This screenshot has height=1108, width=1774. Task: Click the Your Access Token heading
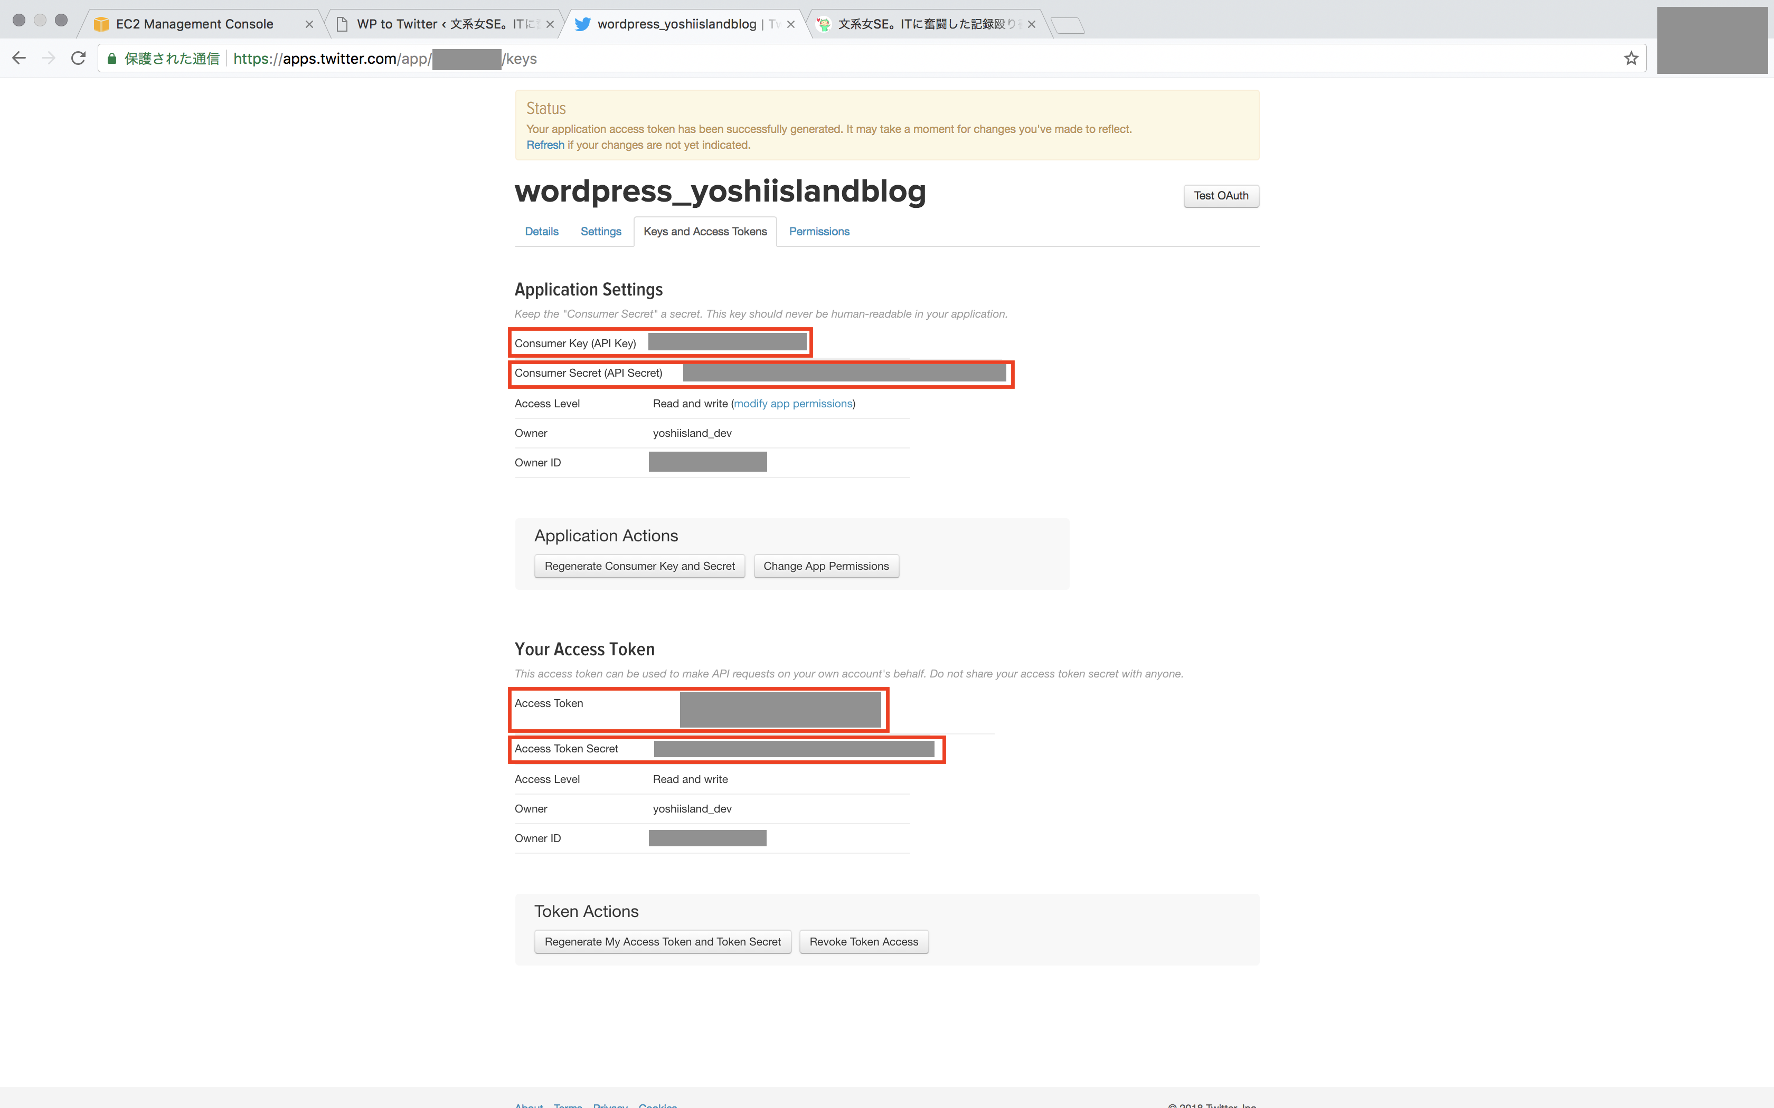[584, 649]
